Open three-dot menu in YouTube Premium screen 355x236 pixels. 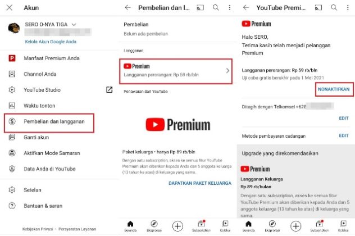coord(348,8)
